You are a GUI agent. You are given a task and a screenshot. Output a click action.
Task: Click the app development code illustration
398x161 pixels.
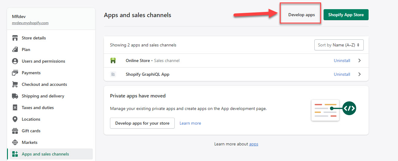(x=333, y=110)
